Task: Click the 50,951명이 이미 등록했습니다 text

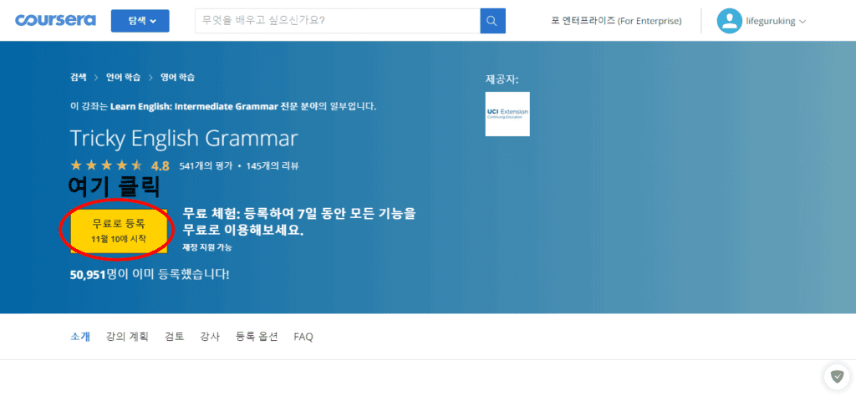Action: point(150,274)
